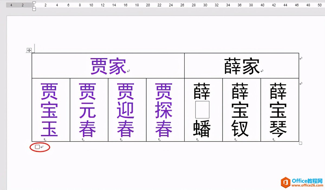The height and width of the screenshot is (190, 325).
Task: Select the 薛宝琴 cell
Action: [x=280, y=110]
